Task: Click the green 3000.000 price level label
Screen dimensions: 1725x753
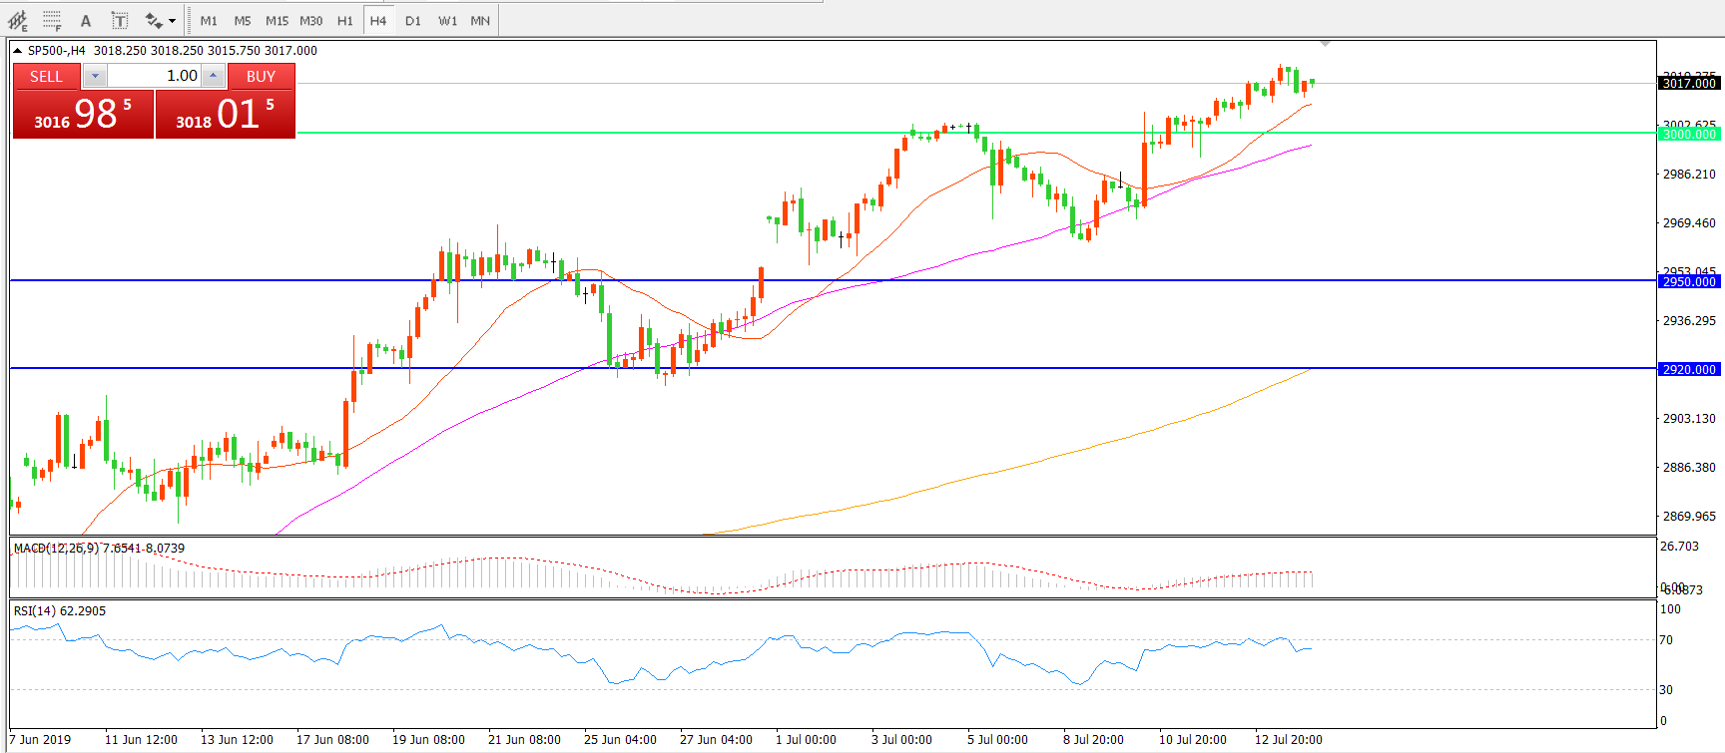Action: tap(1689, 134)
